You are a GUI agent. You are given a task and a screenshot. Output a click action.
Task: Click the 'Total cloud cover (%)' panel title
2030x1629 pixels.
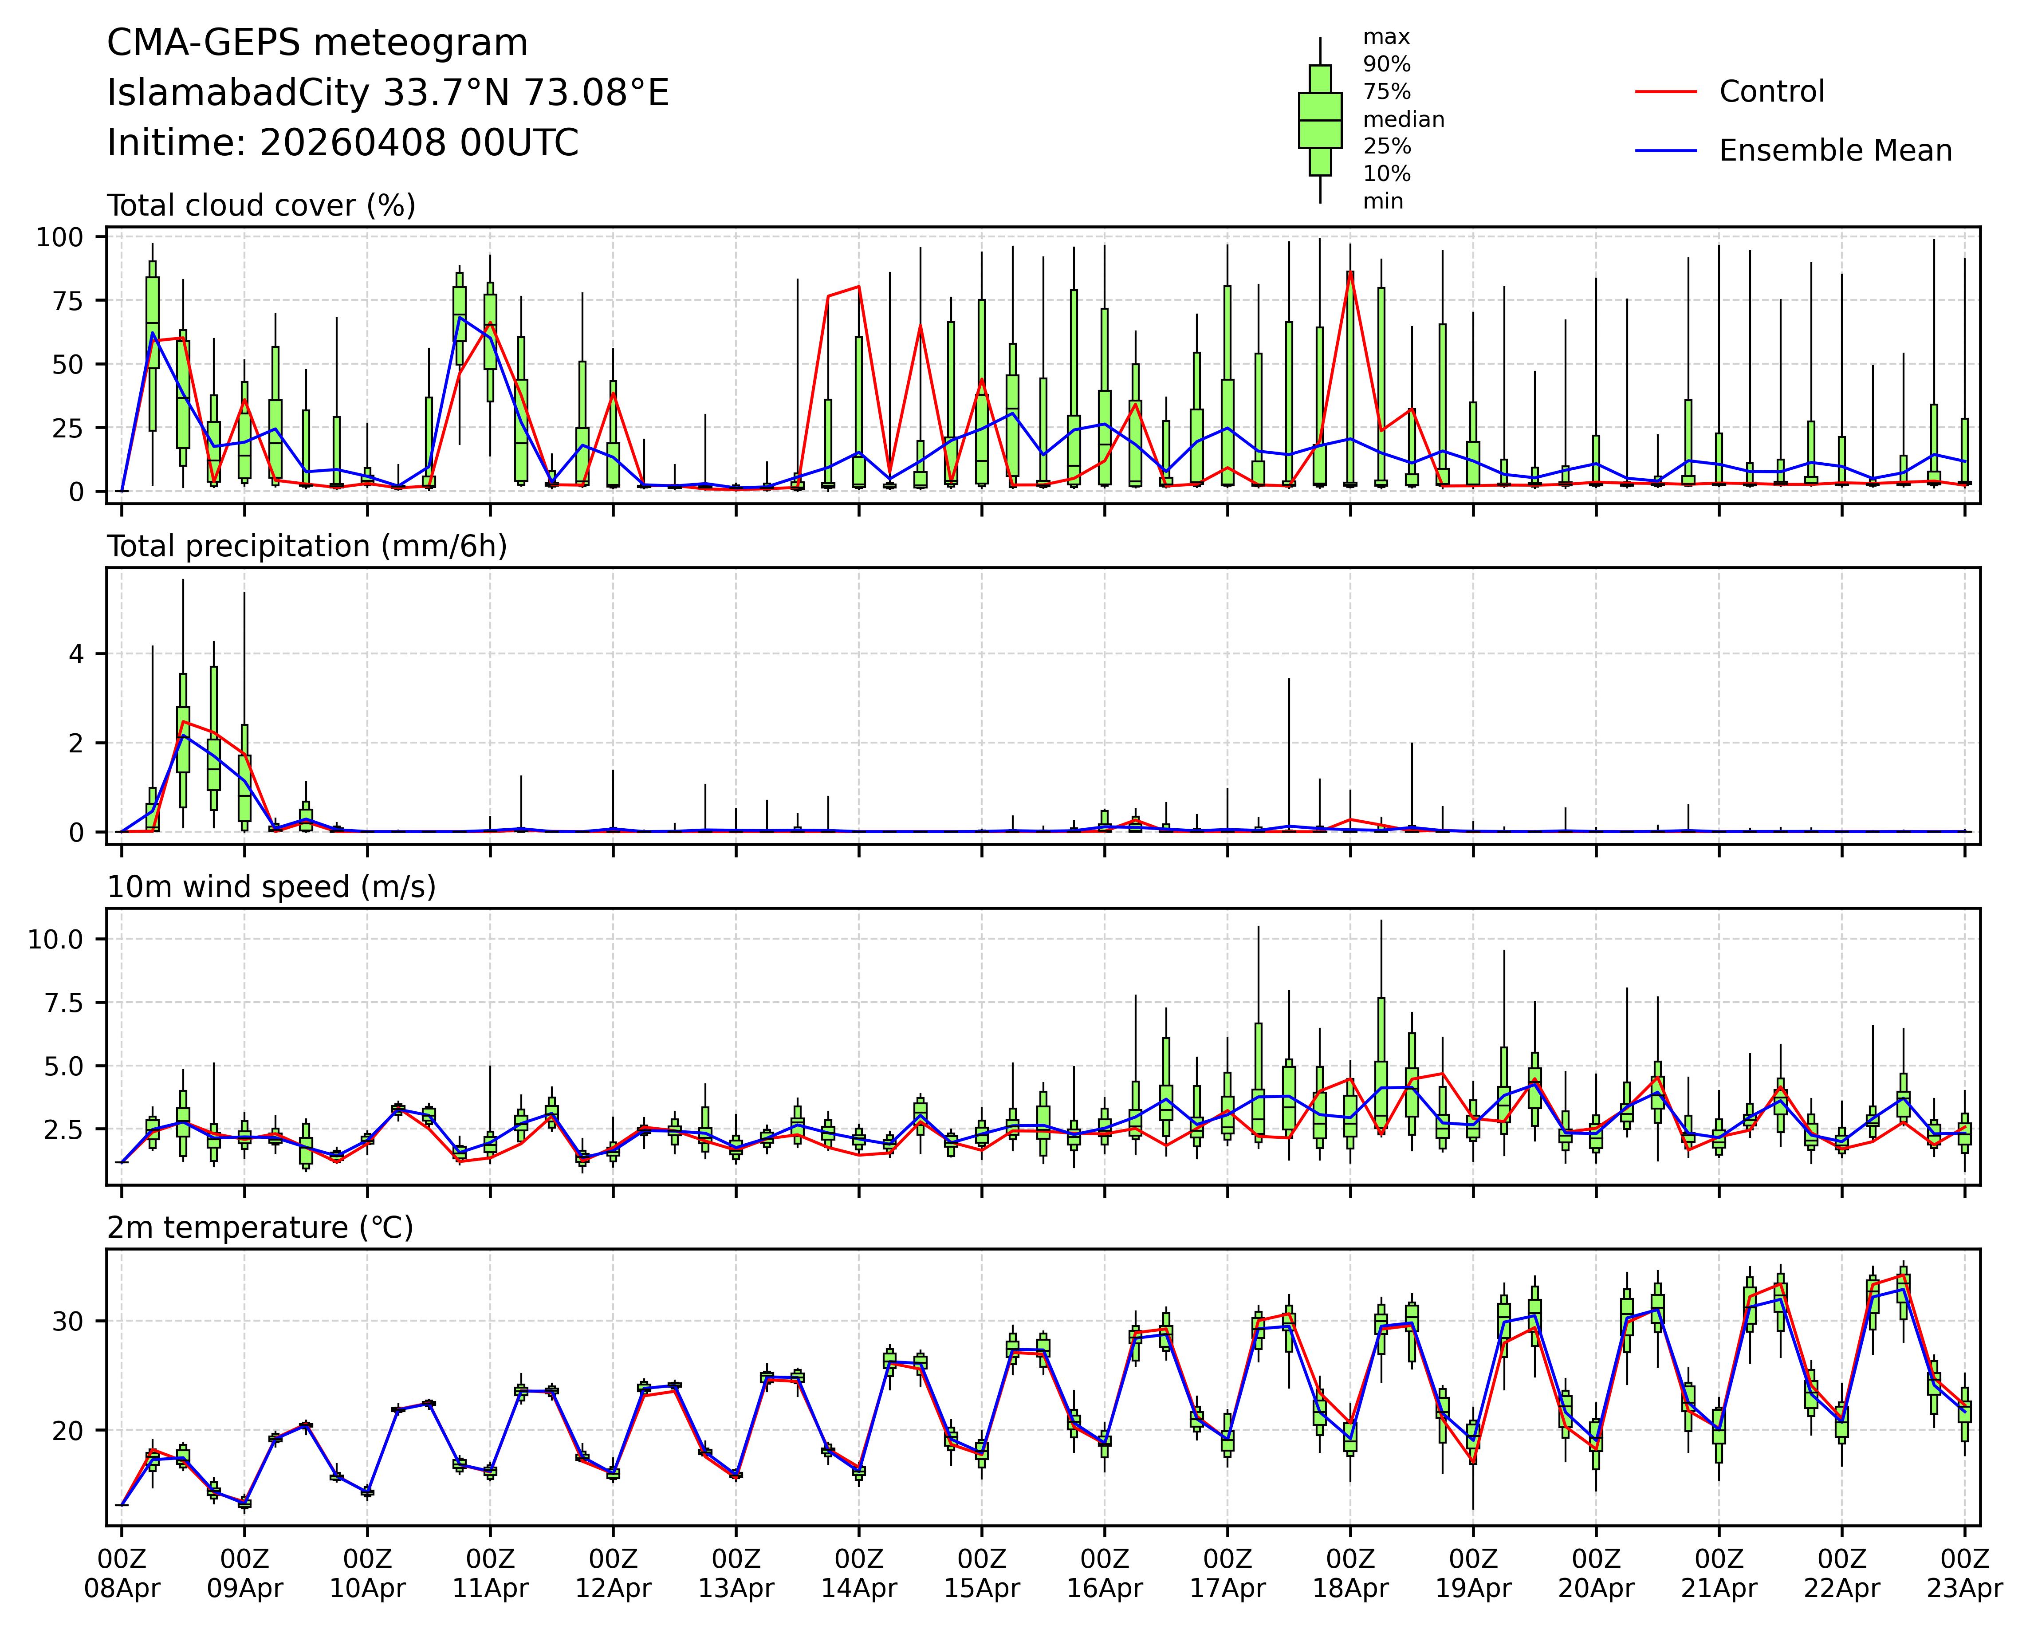point(261,205)
